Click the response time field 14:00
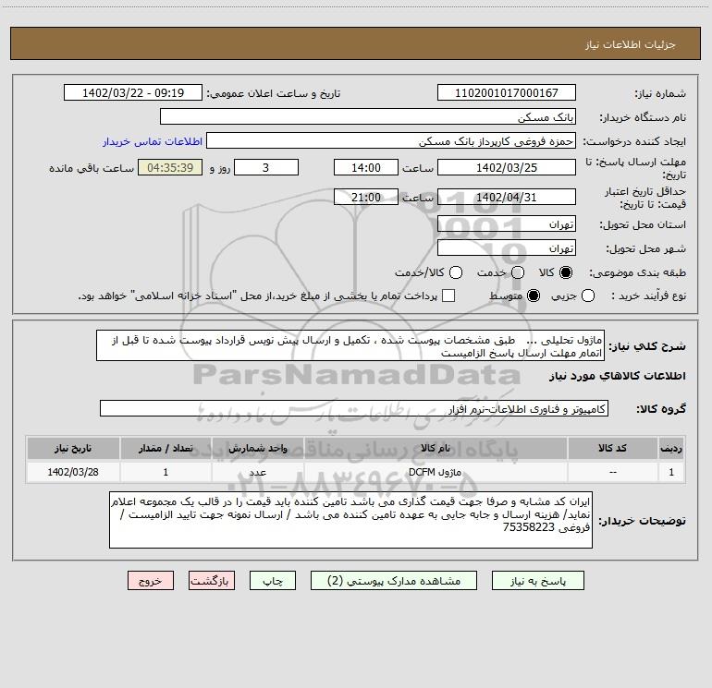 (366, 167)
